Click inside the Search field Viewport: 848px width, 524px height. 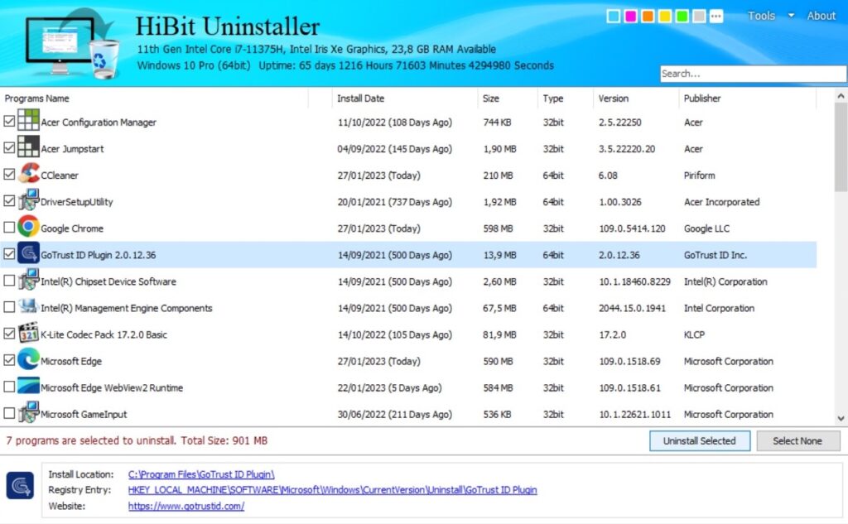click(754, 73)
